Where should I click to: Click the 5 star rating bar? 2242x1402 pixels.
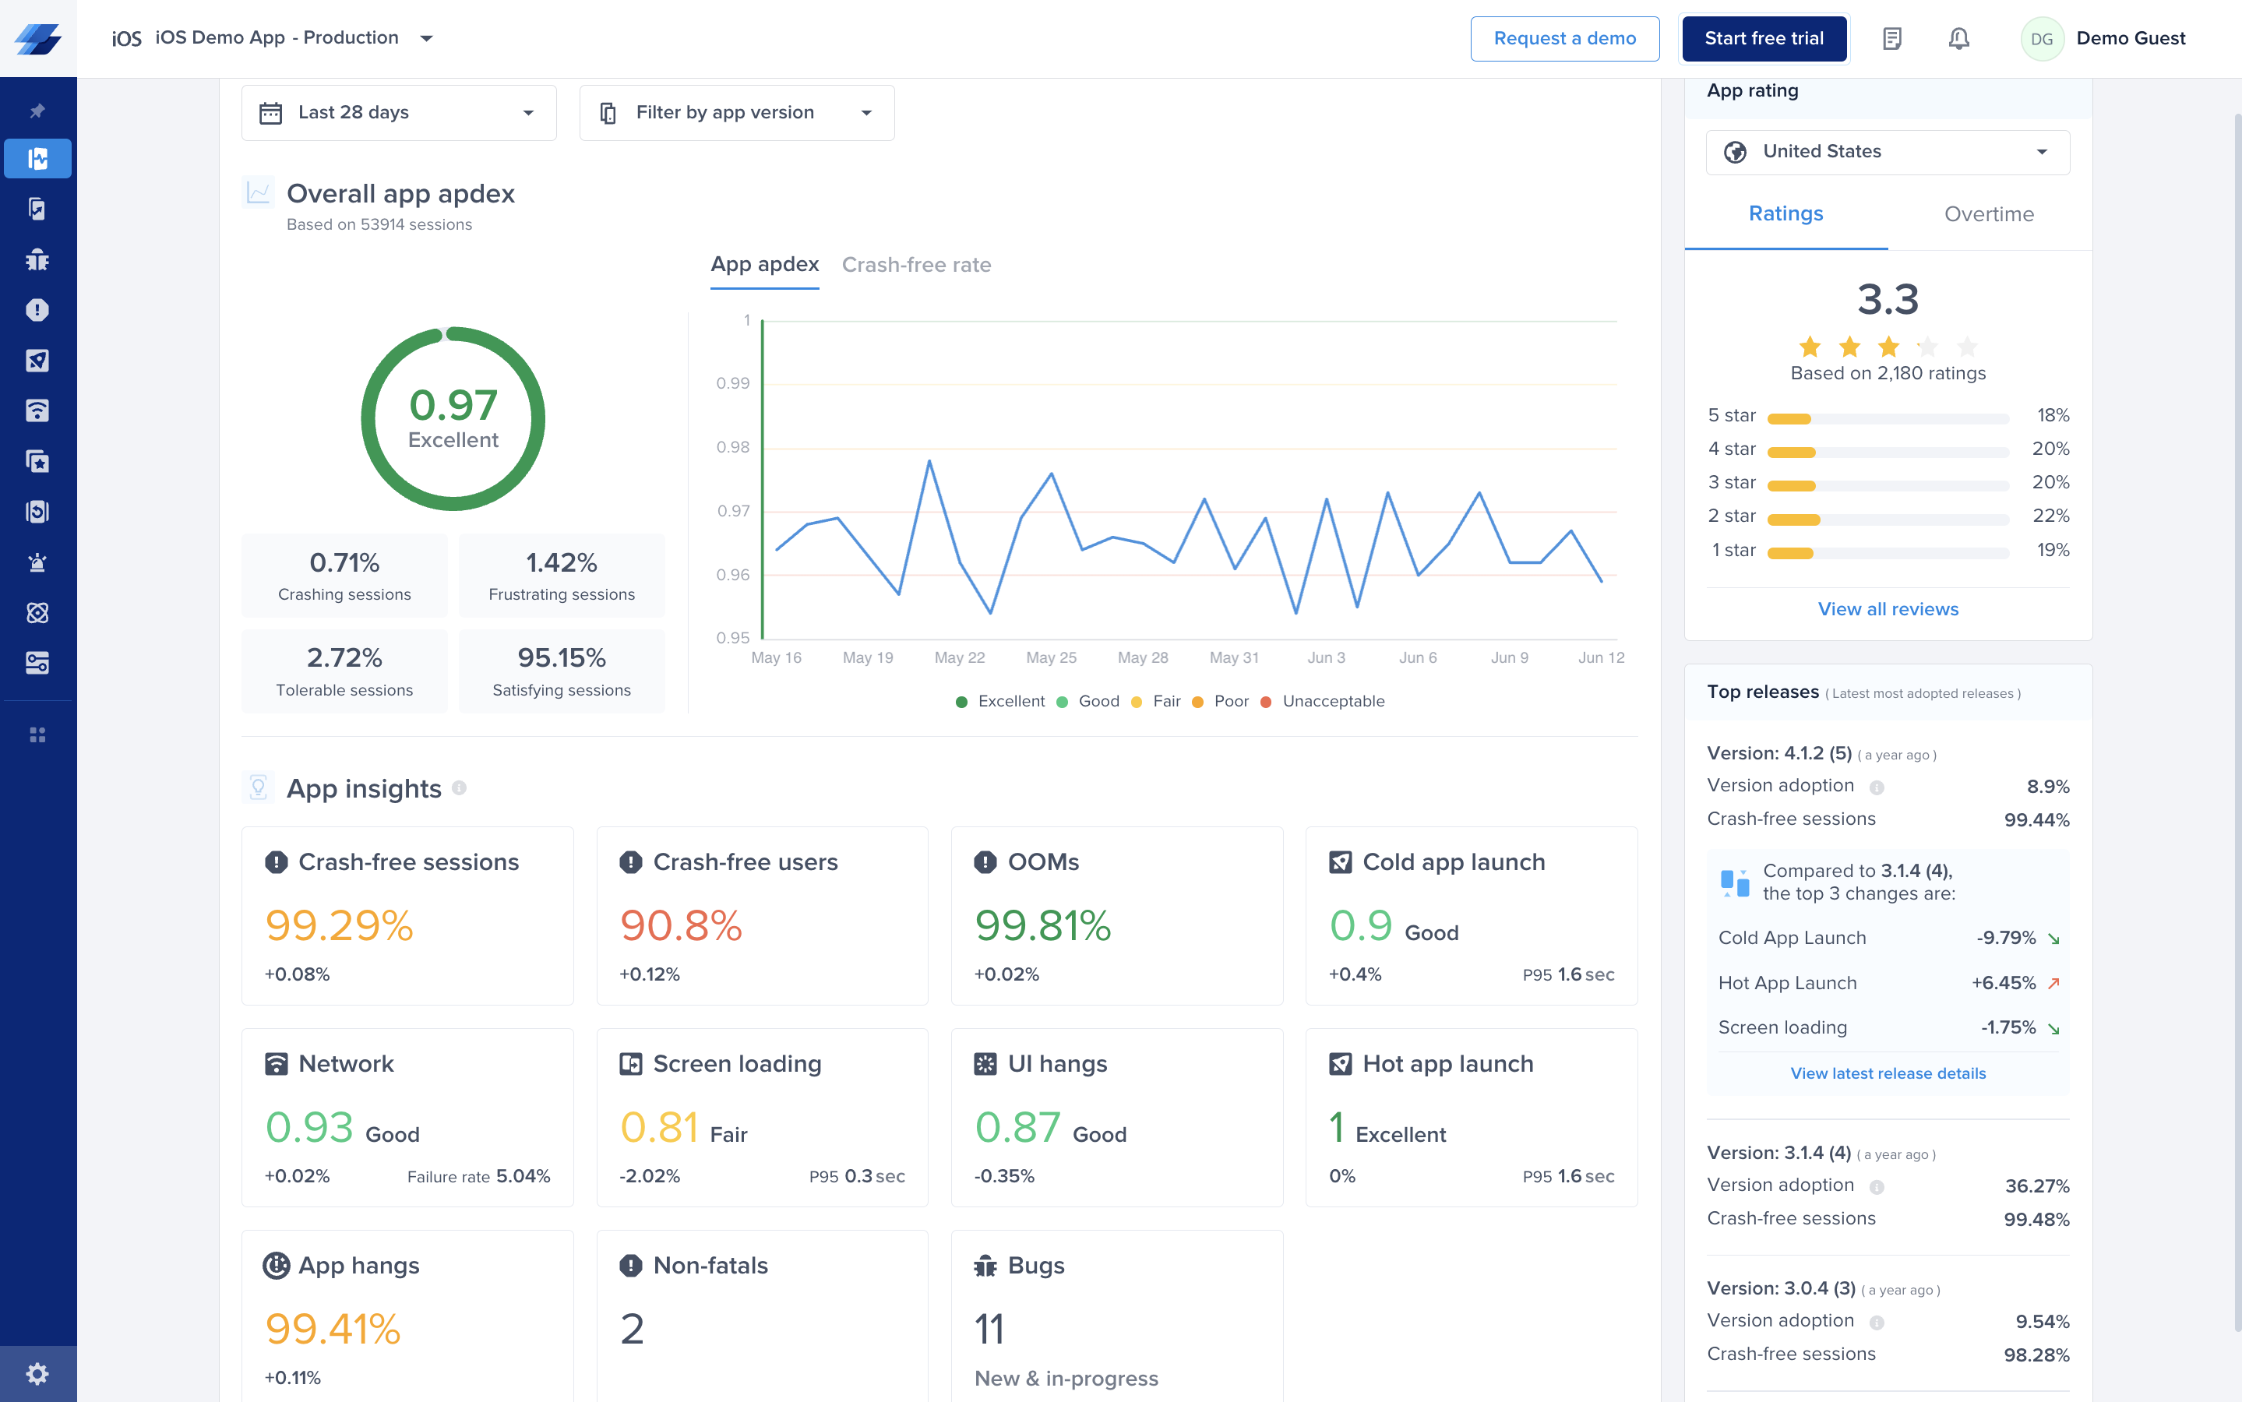(x=1887, y=418)
